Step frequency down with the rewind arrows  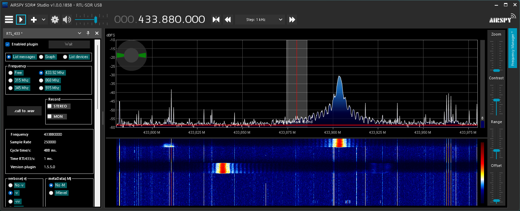tap(228, 20)
